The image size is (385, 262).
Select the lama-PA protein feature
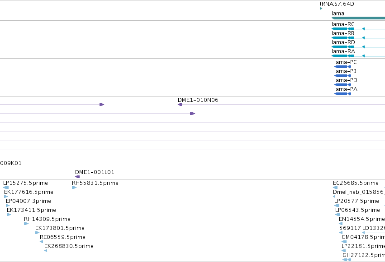(343, 94)
